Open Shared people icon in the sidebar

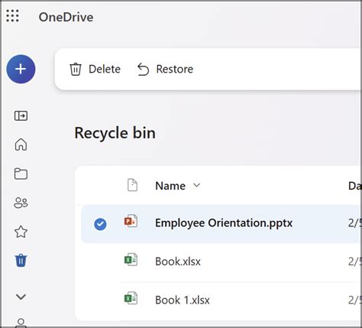coord(21,203)
